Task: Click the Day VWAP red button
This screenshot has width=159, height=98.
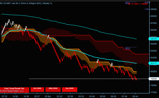Action: [69, 90]
